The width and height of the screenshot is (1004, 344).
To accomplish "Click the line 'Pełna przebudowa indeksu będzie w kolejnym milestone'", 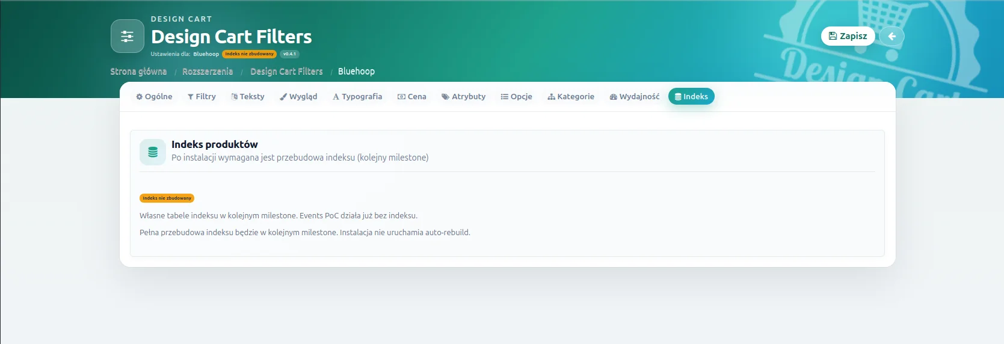I will coord(305,232).
